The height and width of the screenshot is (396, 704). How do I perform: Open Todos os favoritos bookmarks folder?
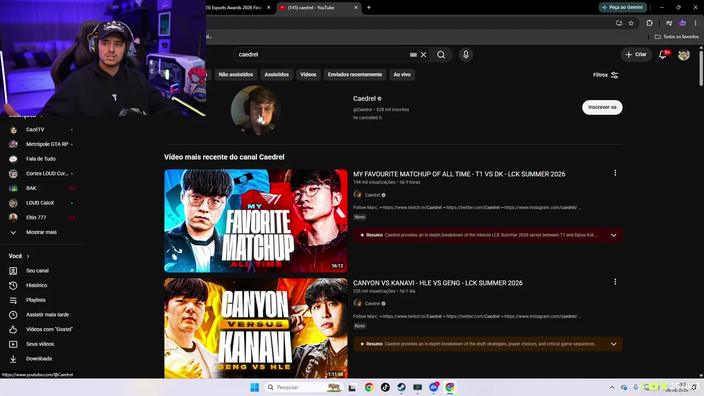click(677, 37)
